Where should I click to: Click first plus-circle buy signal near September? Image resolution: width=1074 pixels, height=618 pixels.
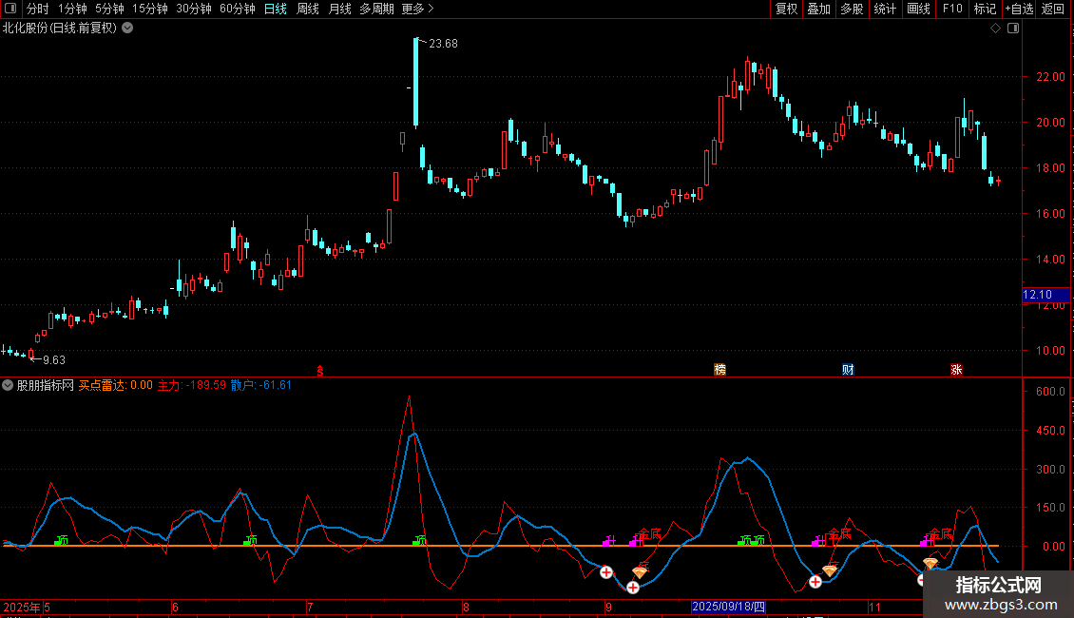coord(606,572)
